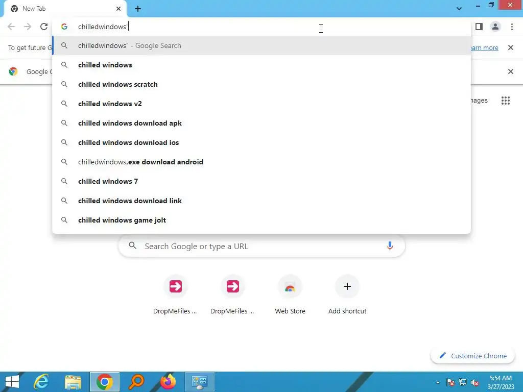Click the network tray icon
This screenshot has height=392, width=523.
point(463,382)
